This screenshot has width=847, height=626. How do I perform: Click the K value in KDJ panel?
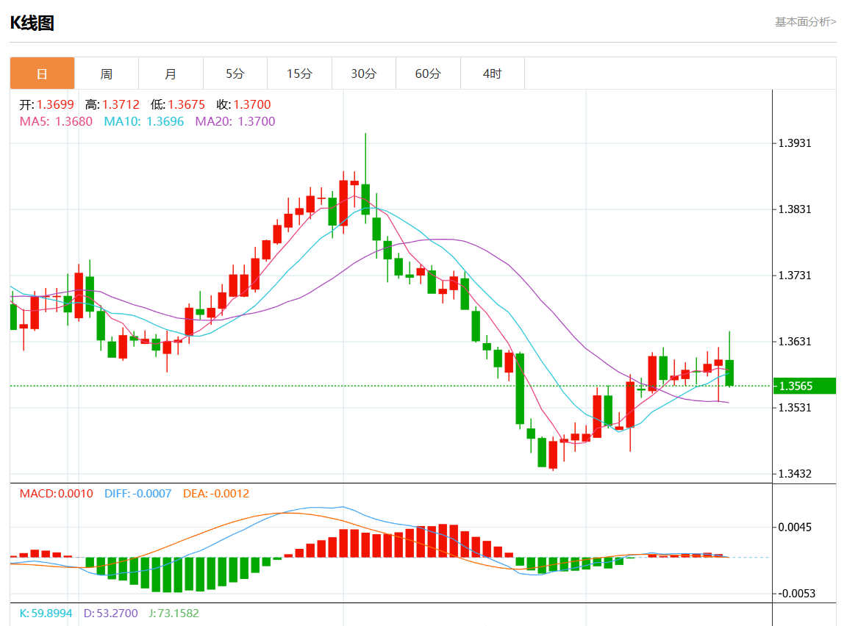point(46,613)
